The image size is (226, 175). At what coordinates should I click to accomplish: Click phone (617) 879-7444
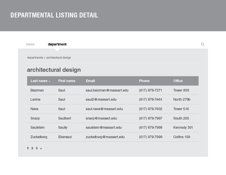click(150, 100)
